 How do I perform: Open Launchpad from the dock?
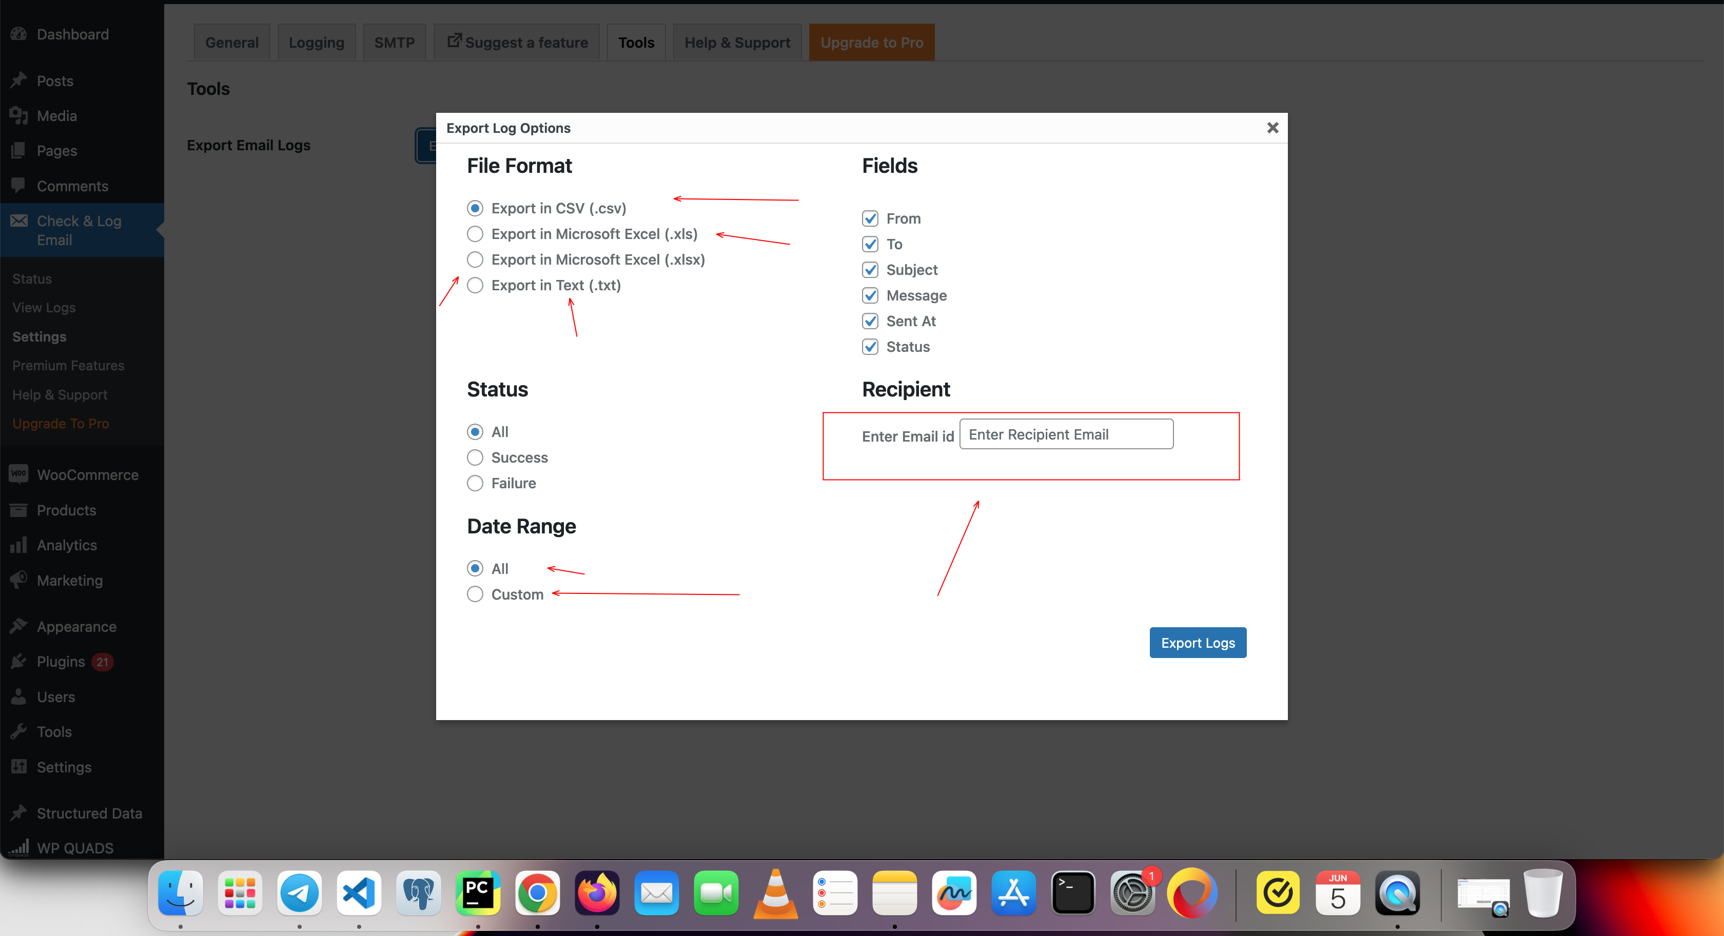pyautogui.click(x=240, y=893)
